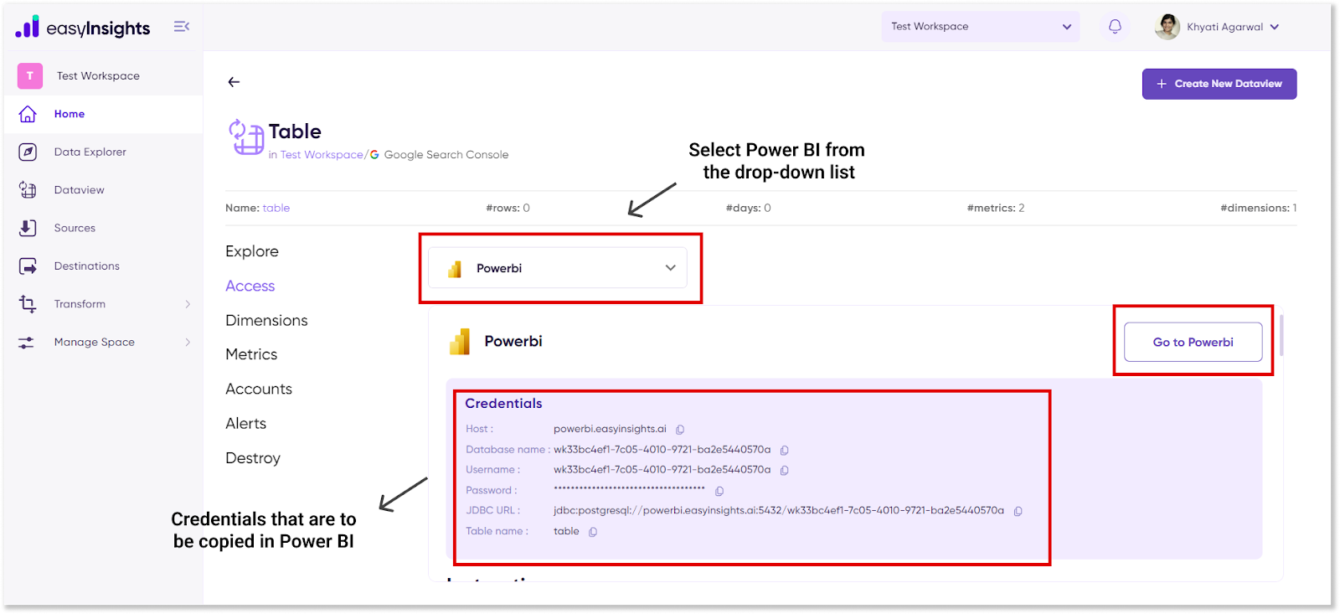Switch to the Alerts tab
The height and width of the screenshot is (614, 1340).
[x=246, y=424]
